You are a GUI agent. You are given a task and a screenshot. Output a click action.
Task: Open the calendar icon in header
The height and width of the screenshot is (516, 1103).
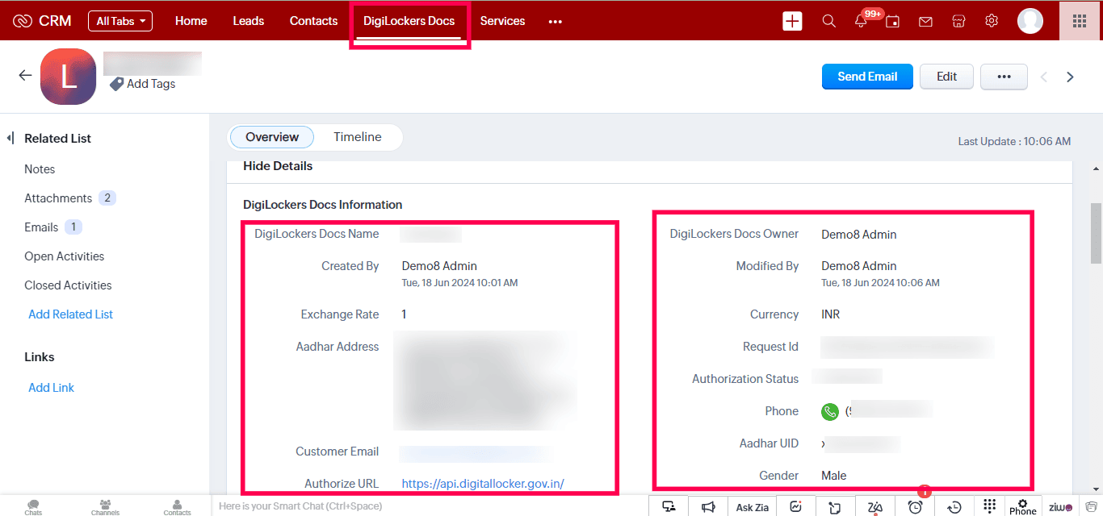click(892, 21)
